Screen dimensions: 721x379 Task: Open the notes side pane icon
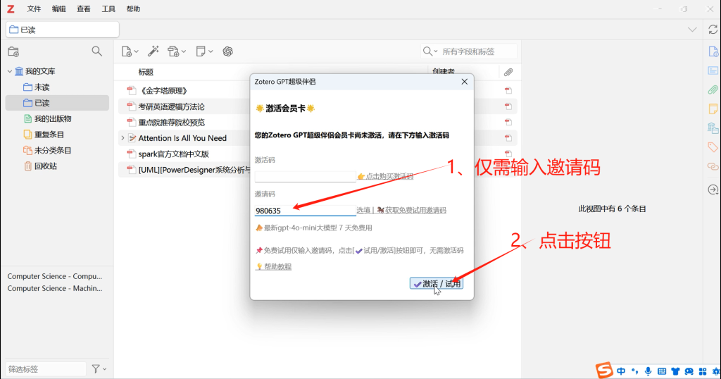point(713,109)
